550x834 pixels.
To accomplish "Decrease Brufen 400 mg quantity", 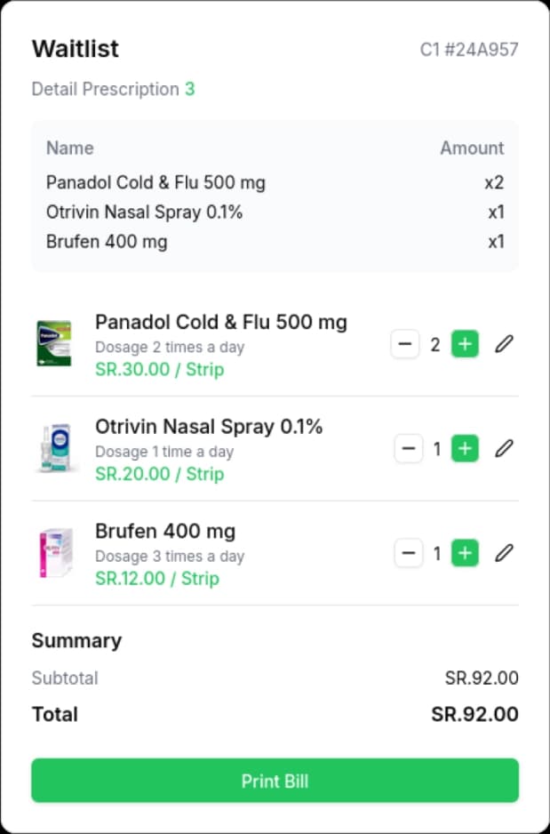I will [x=408, y=554].
